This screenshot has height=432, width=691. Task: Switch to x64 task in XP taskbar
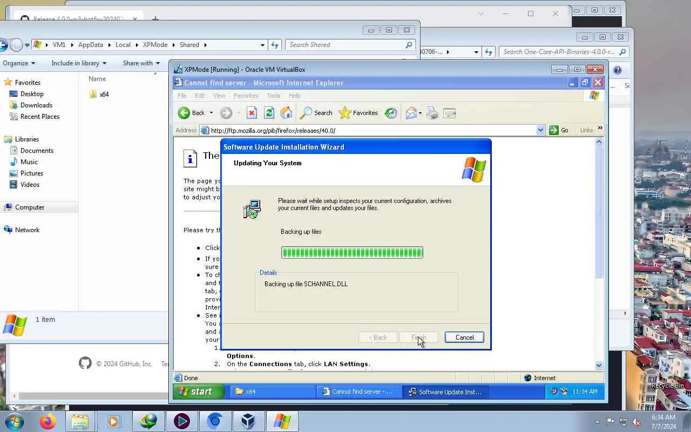coord(273,391)
